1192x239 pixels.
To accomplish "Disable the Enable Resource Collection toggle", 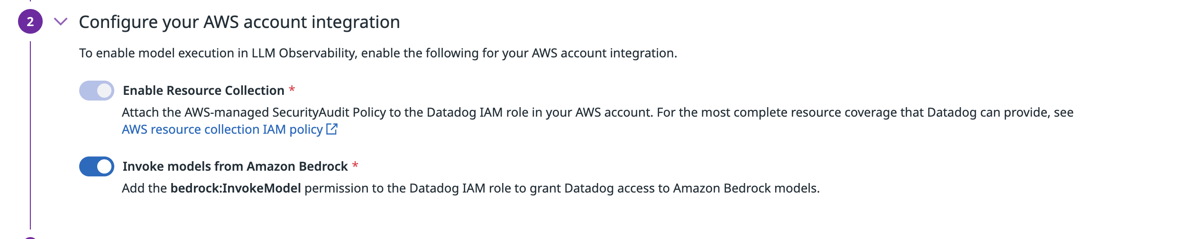I will [97, 91].
